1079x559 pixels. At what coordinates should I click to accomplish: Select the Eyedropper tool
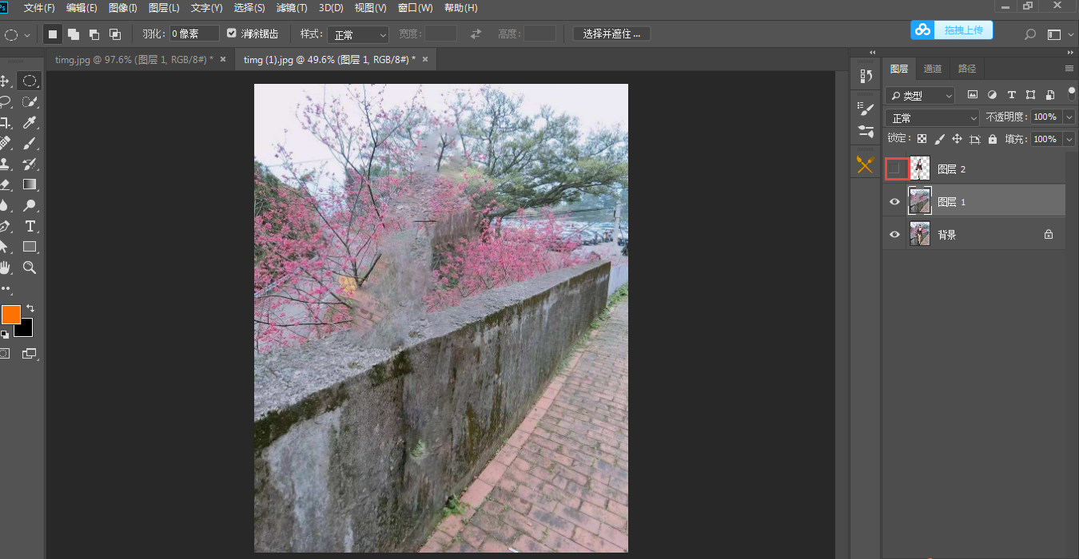point(30,122)
